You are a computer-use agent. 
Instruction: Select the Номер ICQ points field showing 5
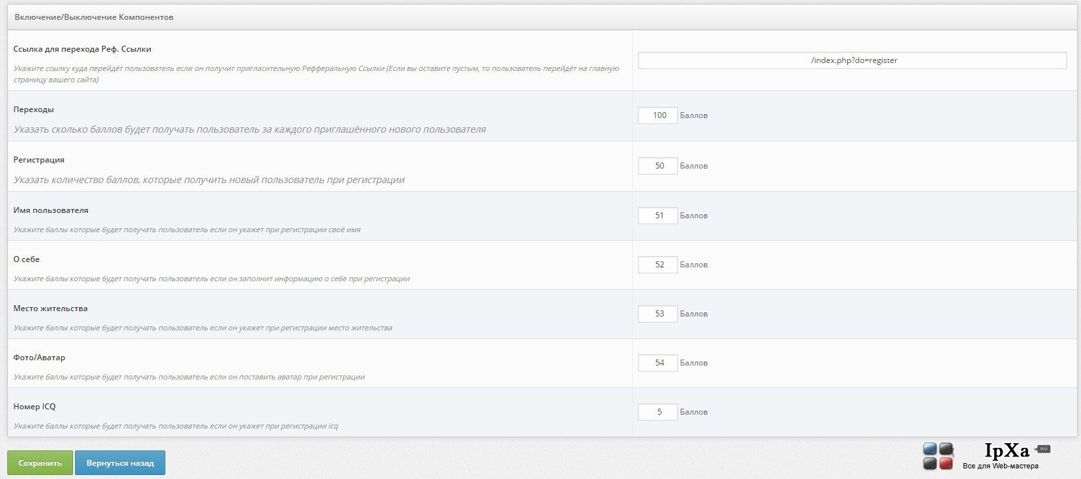(658, 412)
